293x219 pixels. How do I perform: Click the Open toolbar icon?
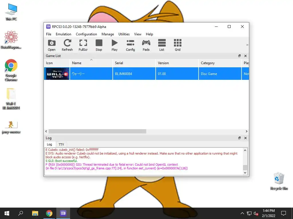click(x=52, y=45)
